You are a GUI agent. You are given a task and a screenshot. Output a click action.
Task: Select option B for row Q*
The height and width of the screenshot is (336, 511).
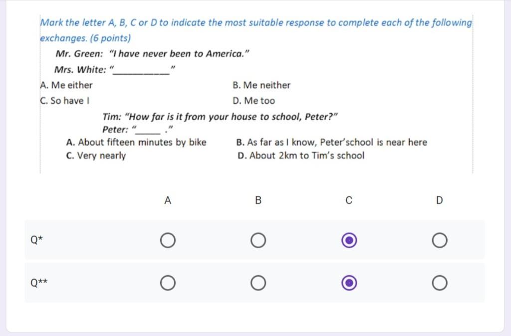click(x=258, y=240)
